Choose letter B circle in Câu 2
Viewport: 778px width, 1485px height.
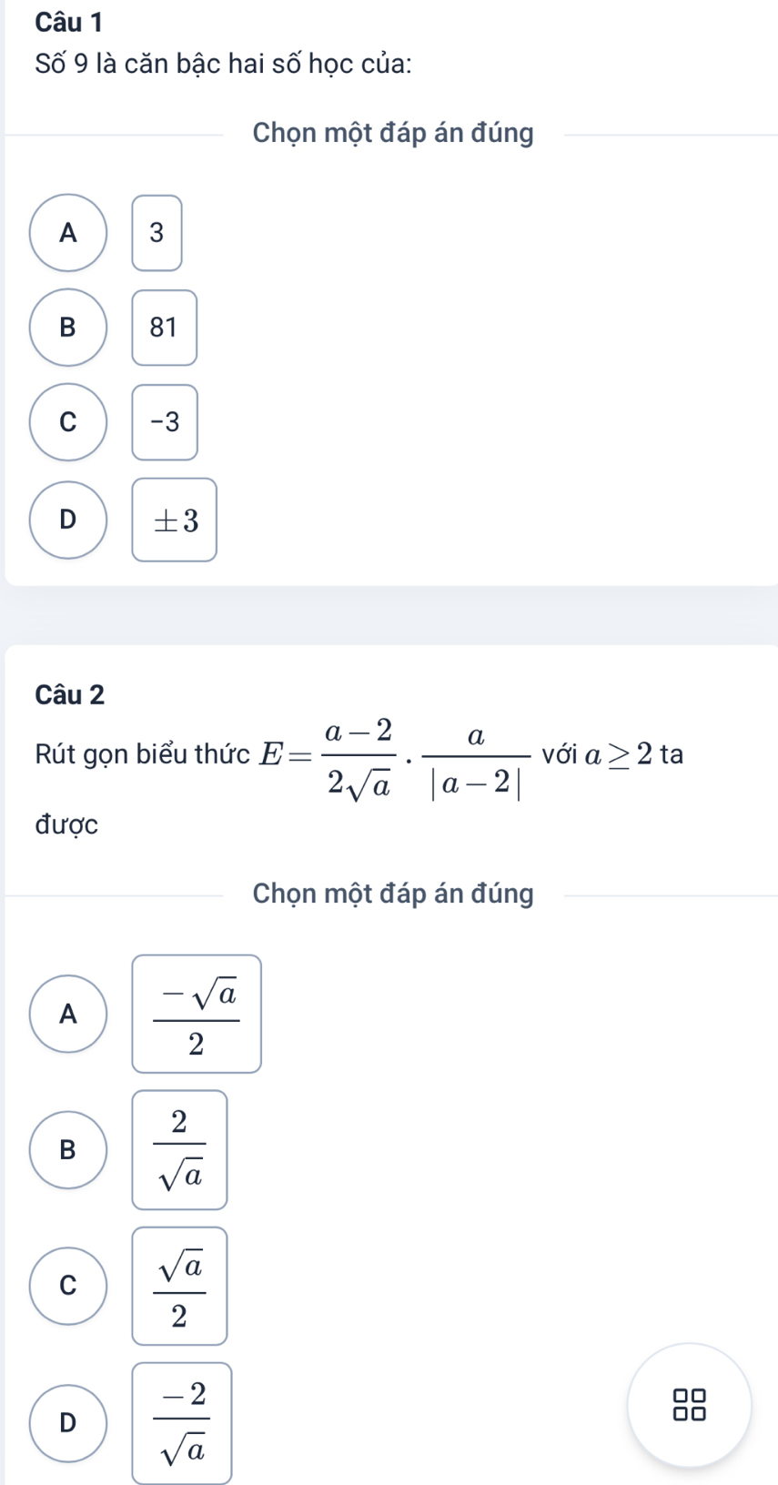tap(68, 1150)
